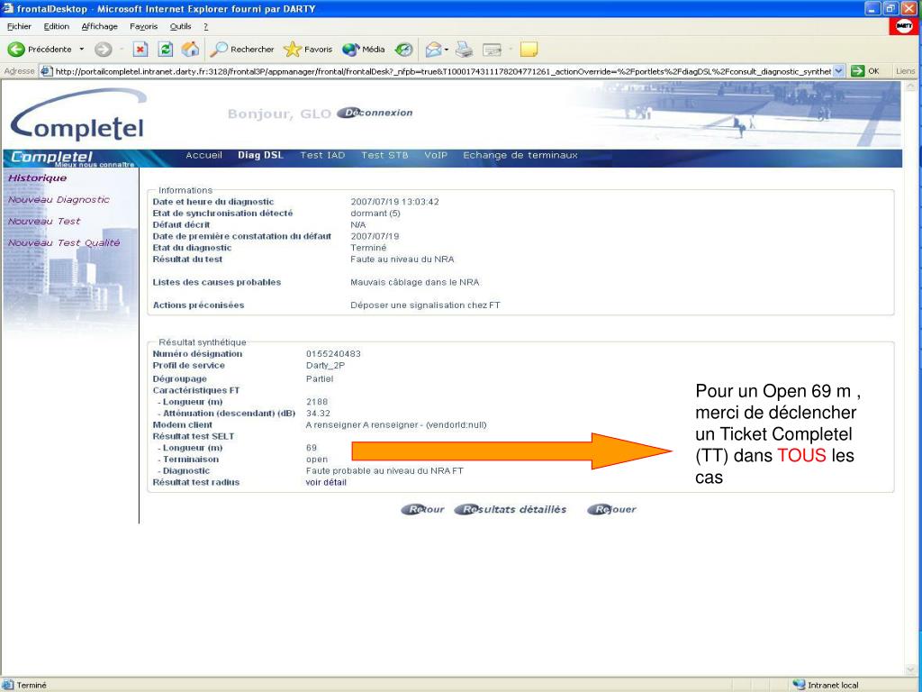922x692 pixels.
Task: Click the green OK go button
Action: [865, 70]
